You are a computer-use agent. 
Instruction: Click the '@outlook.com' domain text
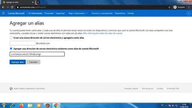click(x=43, y=43)
